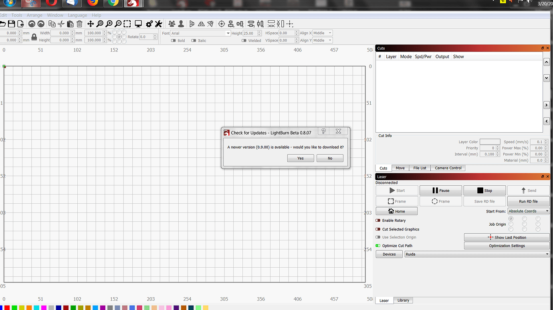Open Start From Absolute Coords dropdown
Image resolution: width=553 pixels, height=310 pixels.
tap(529, 211)
